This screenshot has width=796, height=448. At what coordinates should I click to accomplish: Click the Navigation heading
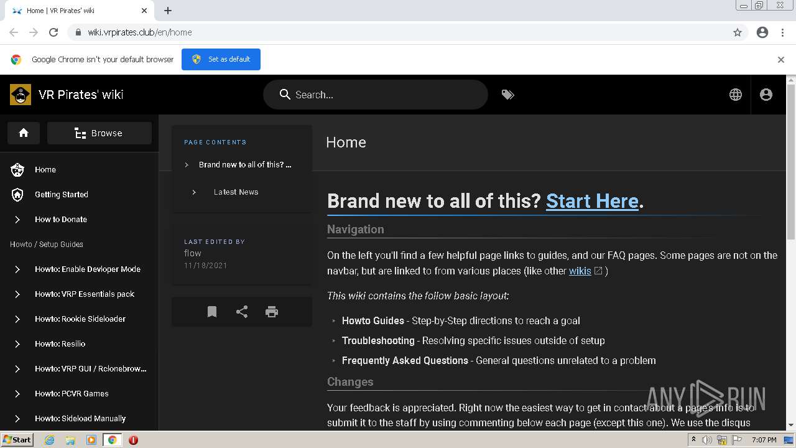356,229
